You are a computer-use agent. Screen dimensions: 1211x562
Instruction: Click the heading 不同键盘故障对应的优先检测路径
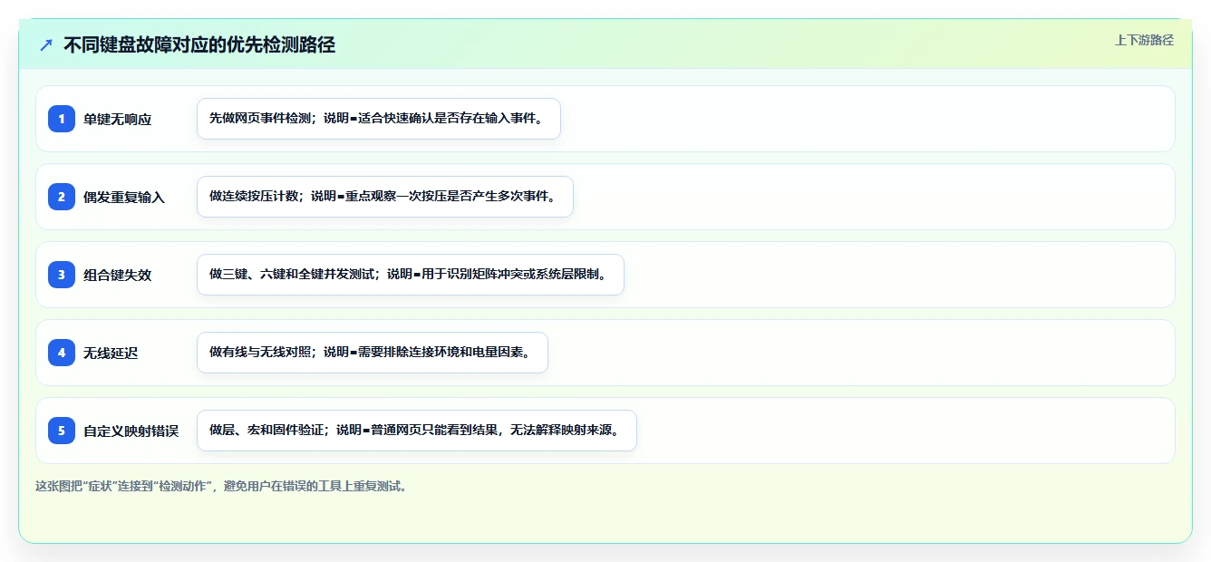pyautogui.click(x=199, y=44)
